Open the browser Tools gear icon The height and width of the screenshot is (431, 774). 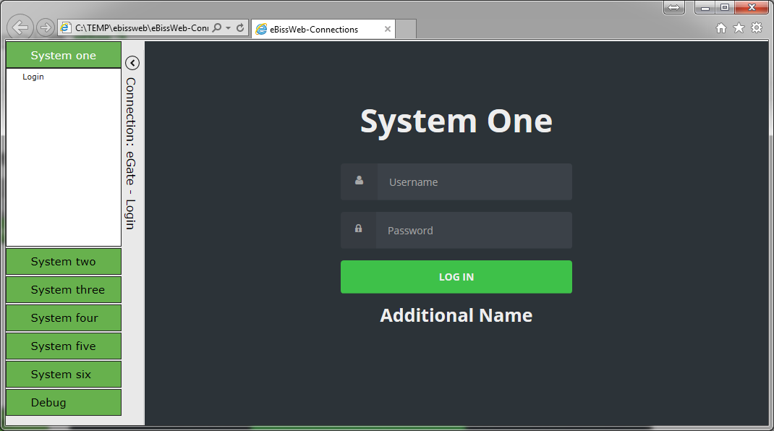click(x=757, y=27)
